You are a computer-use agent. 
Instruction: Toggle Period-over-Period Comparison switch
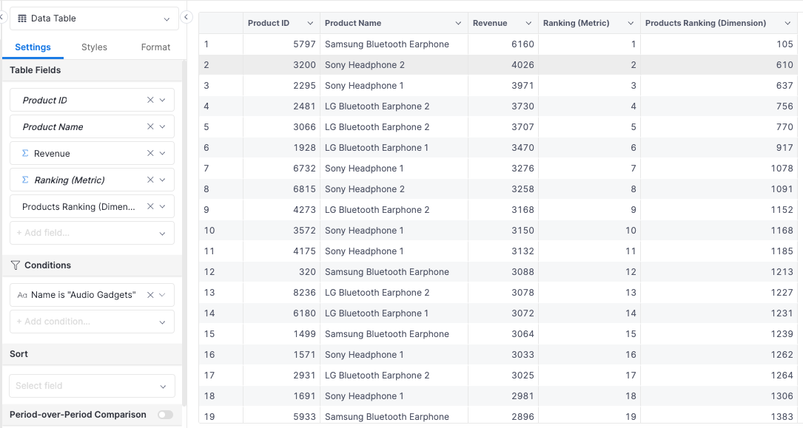166,415
